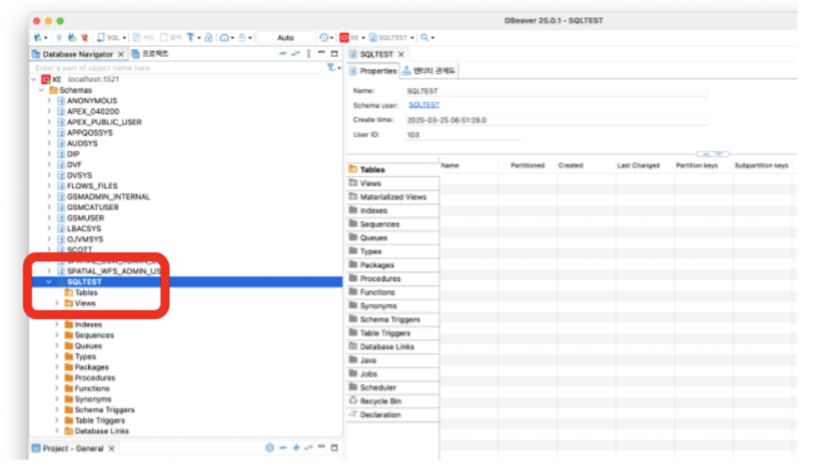Switch to the Properties tab
The height and width of the screenshot is (473, 821).
(x=374, y=71)
